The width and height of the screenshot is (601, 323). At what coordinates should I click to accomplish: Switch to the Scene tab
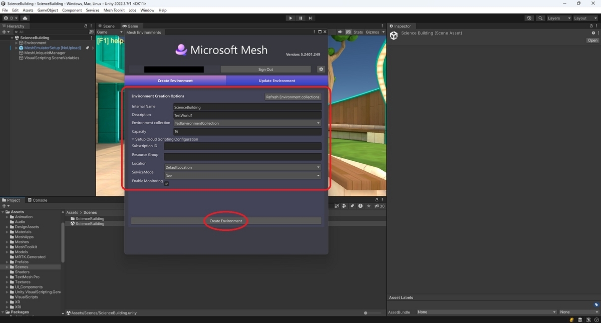[107, 26]
